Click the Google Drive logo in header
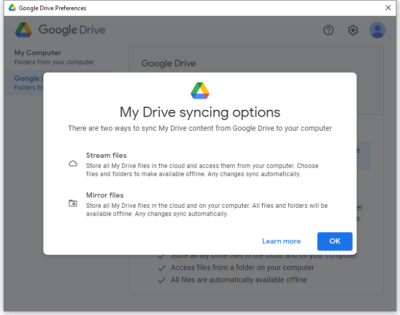The width and height of the screenshot is (400, 315). point(24,30)
